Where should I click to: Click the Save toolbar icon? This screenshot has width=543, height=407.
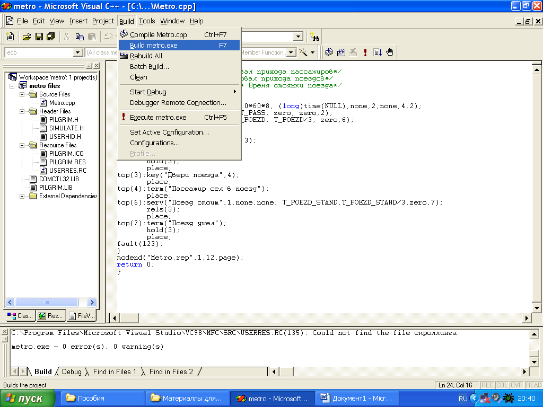[39, 37]
